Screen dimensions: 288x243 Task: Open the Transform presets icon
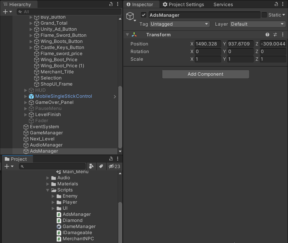coord(275,35)
